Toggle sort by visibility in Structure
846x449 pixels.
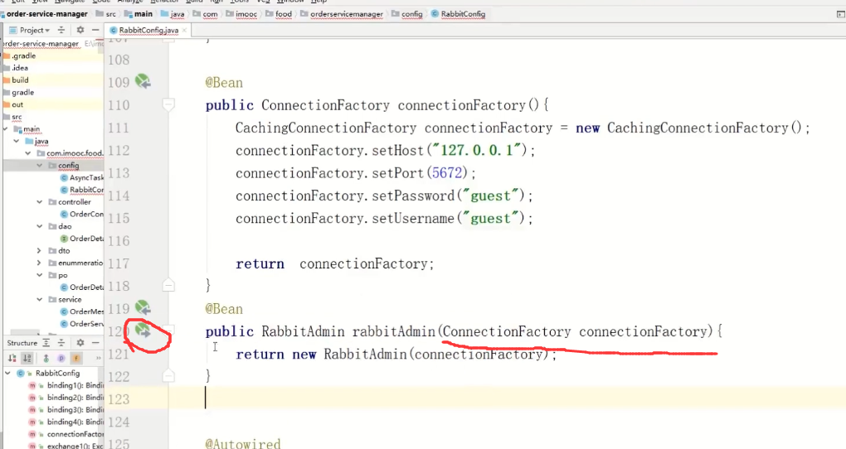[x=12, y=358]
